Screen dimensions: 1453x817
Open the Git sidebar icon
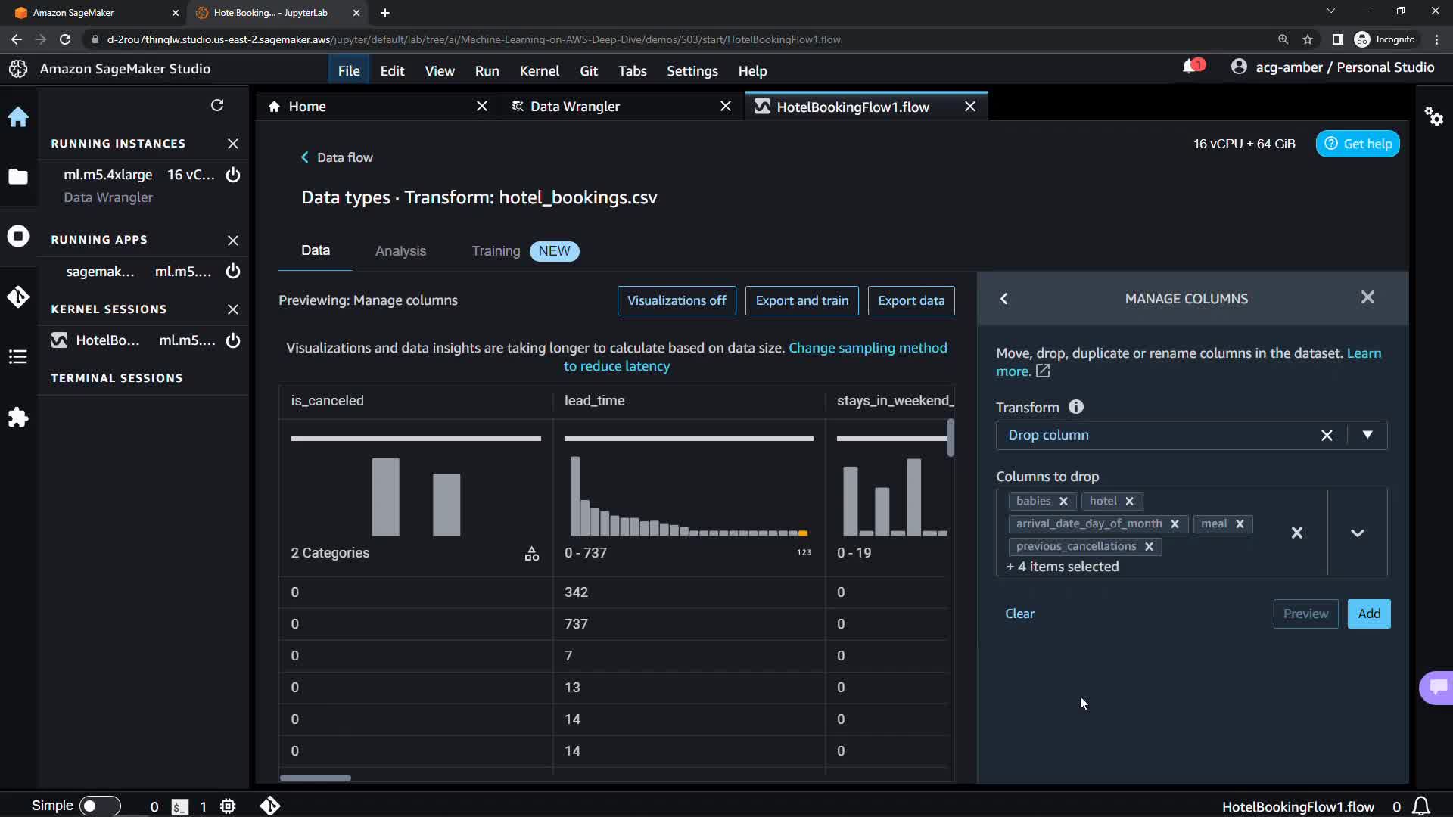18,297
